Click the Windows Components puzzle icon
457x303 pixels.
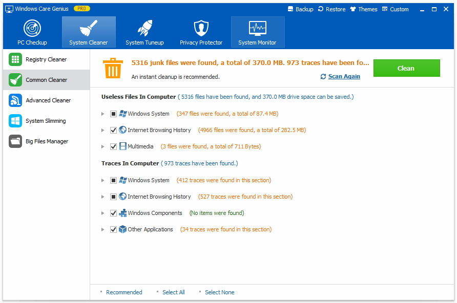[122, 213]
